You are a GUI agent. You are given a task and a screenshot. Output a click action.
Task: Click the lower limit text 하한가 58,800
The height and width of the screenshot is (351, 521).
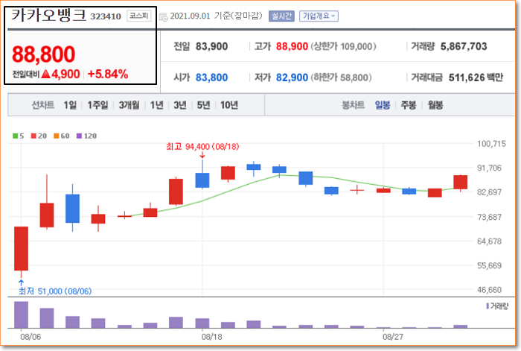coord(341,78)
